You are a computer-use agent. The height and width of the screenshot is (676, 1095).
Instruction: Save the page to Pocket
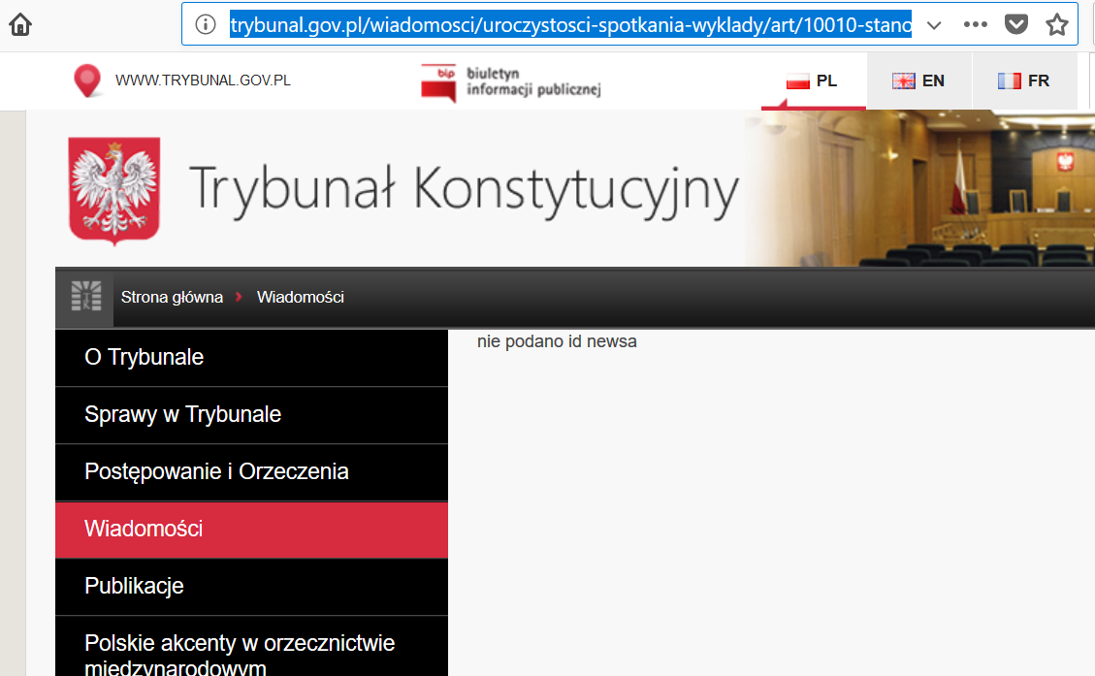[1015, 25]
